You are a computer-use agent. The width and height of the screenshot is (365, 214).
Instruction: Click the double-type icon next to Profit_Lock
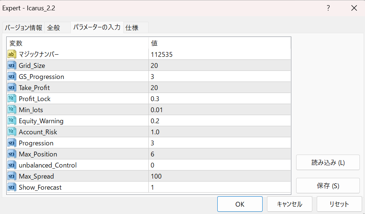[12, 99]
